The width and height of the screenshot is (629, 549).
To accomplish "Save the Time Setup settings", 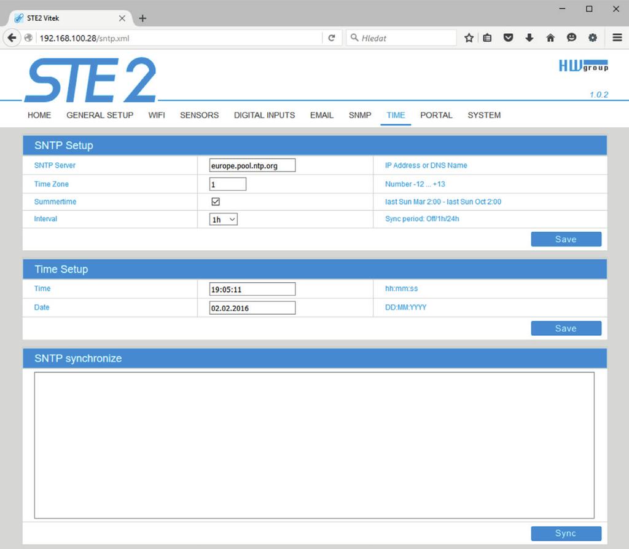I will [x=566, y=328].
